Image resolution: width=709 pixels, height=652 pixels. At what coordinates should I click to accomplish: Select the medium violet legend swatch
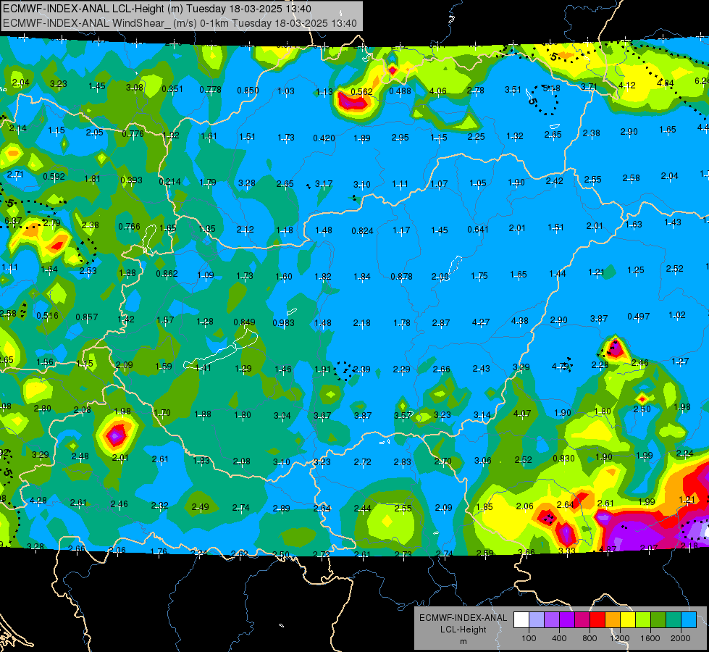552,619
